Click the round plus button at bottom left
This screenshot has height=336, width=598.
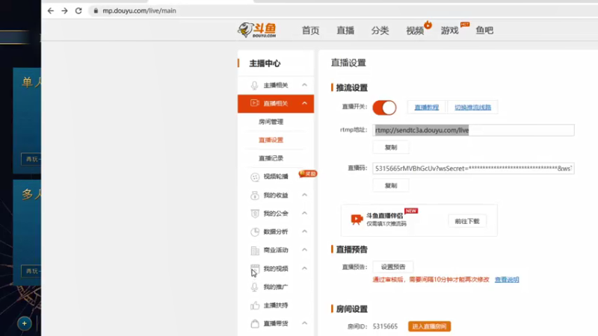pyautogui.click(x=25, y=323)
